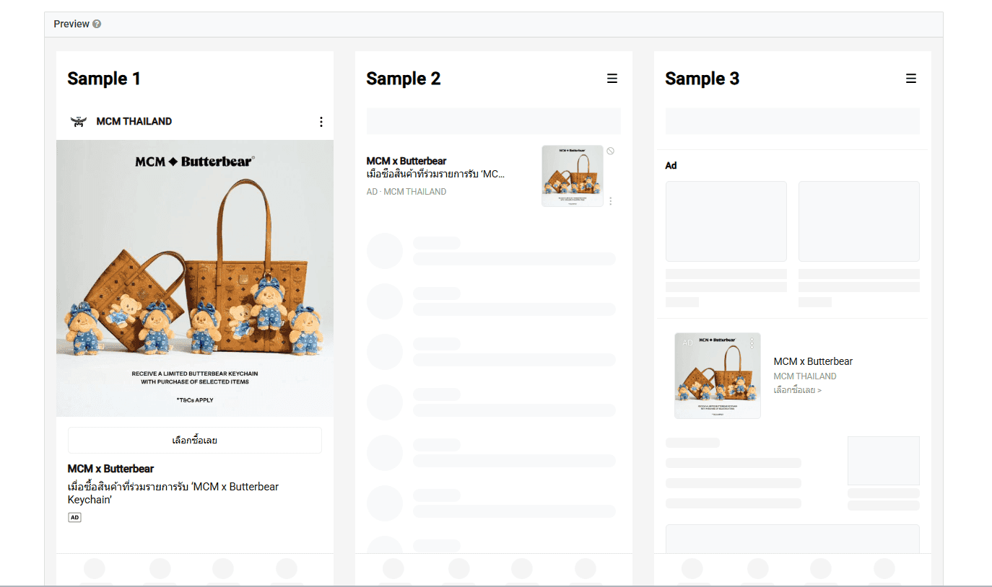Click the Thai description in Sample 2
The width and height of the screenshot is (992, 587).
tap(435, 174)
